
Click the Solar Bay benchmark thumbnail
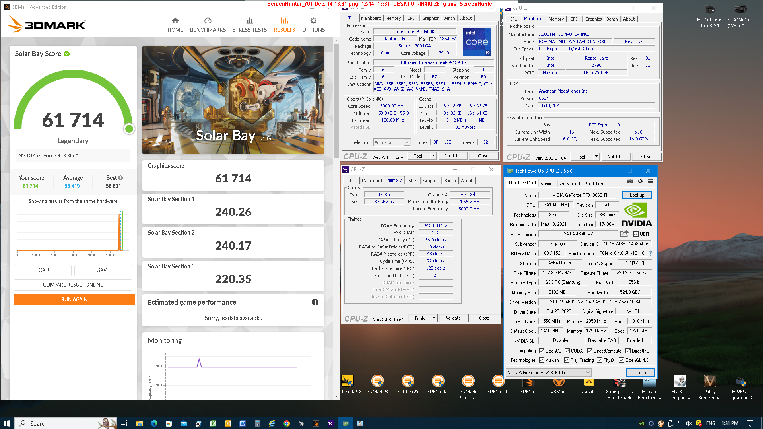(233, 100)
